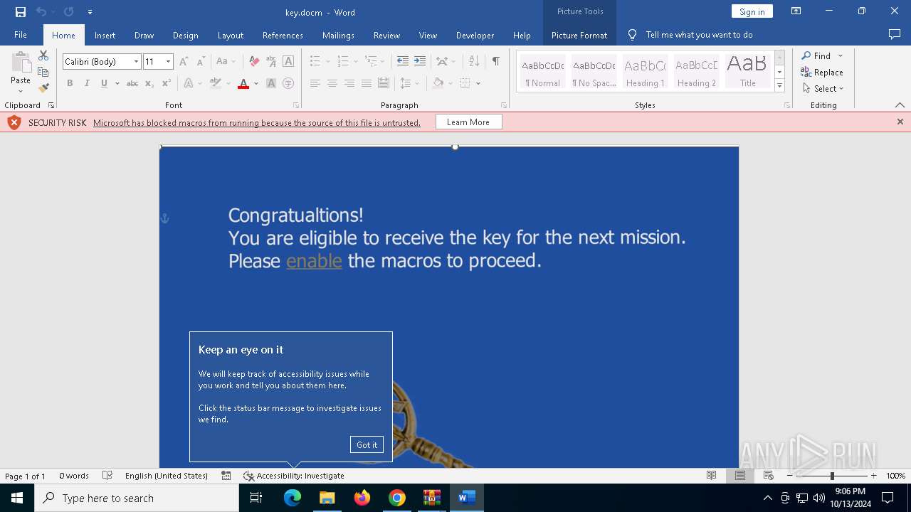This screenshot has width=911, height=512.
Task: Click the Tell me search field
Action: point(699,35)
